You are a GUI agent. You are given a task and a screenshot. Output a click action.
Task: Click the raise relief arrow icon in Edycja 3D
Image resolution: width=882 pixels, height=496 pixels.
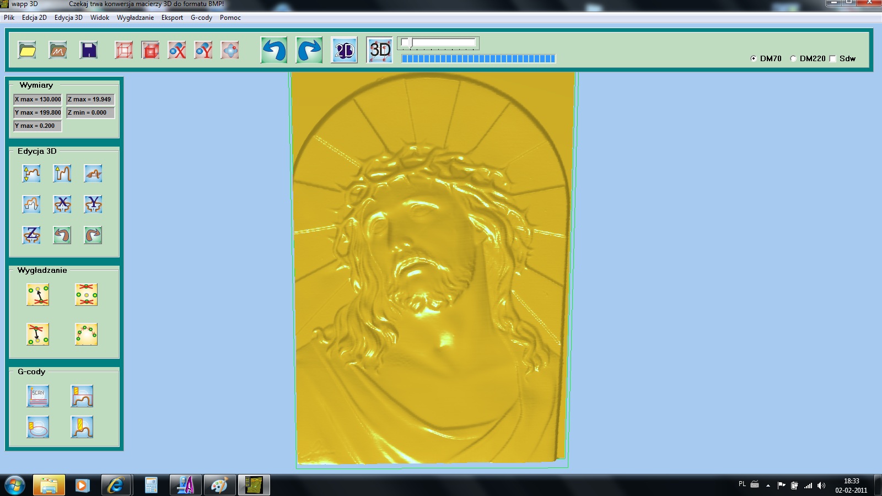click(x=62, y=174)
